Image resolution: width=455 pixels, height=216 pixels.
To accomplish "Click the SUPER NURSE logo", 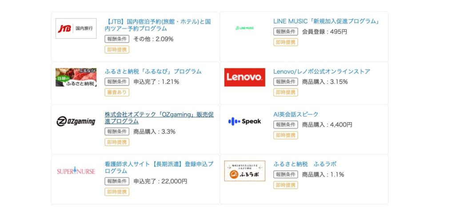I will coord(76,171).
